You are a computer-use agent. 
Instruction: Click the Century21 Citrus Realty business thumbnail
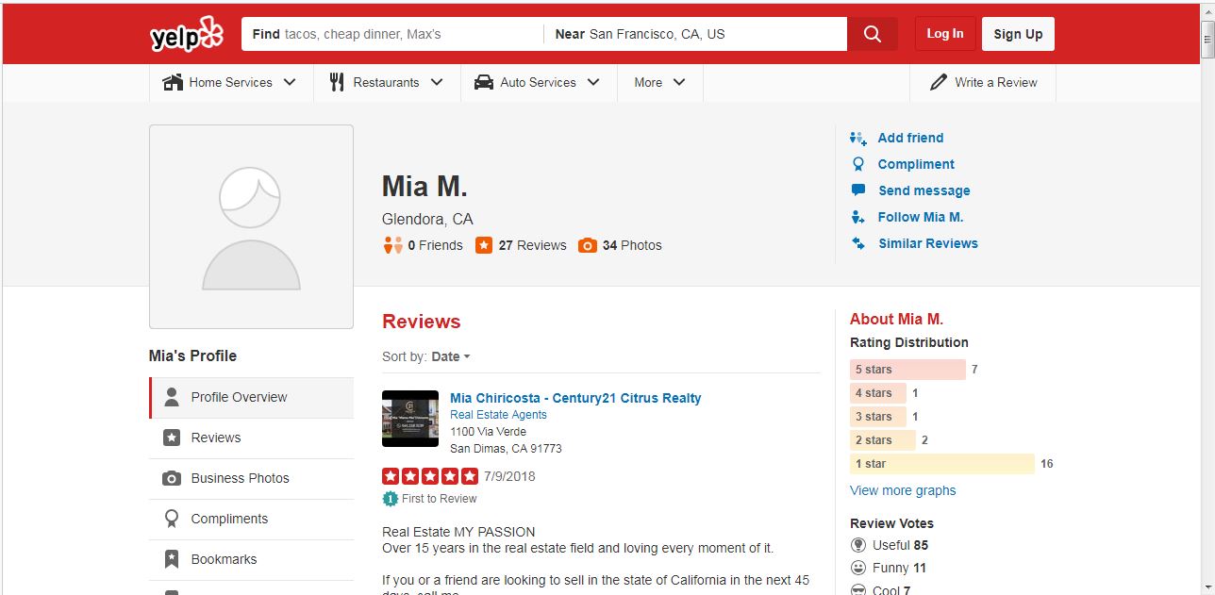[410, 419]
